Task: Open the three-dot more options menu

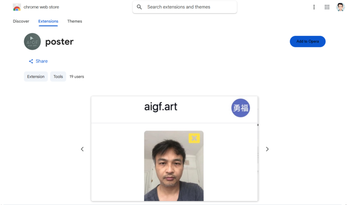Action: click(x=314, y=7)
